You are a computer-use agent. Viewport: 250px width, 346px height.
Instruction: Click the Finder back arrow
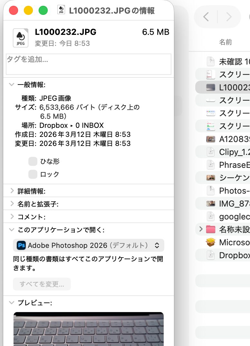point(206,17)
